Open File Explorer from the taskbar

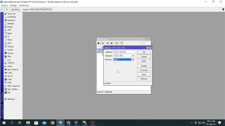tap(28, 123)
